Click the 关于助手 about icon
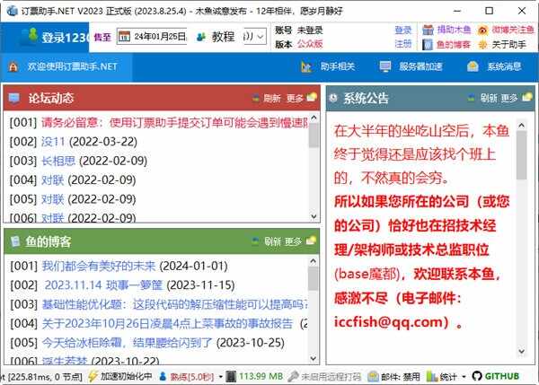The width and height of the screenshot is (539, 385). coord(482,44)
